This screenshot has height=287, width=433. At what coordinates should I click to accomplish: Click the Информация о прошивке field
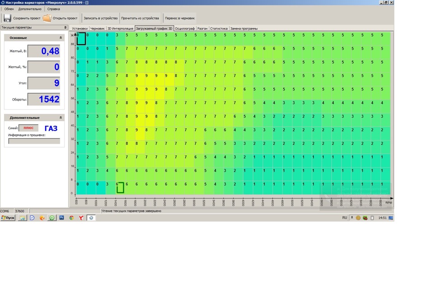pos(34,141)
